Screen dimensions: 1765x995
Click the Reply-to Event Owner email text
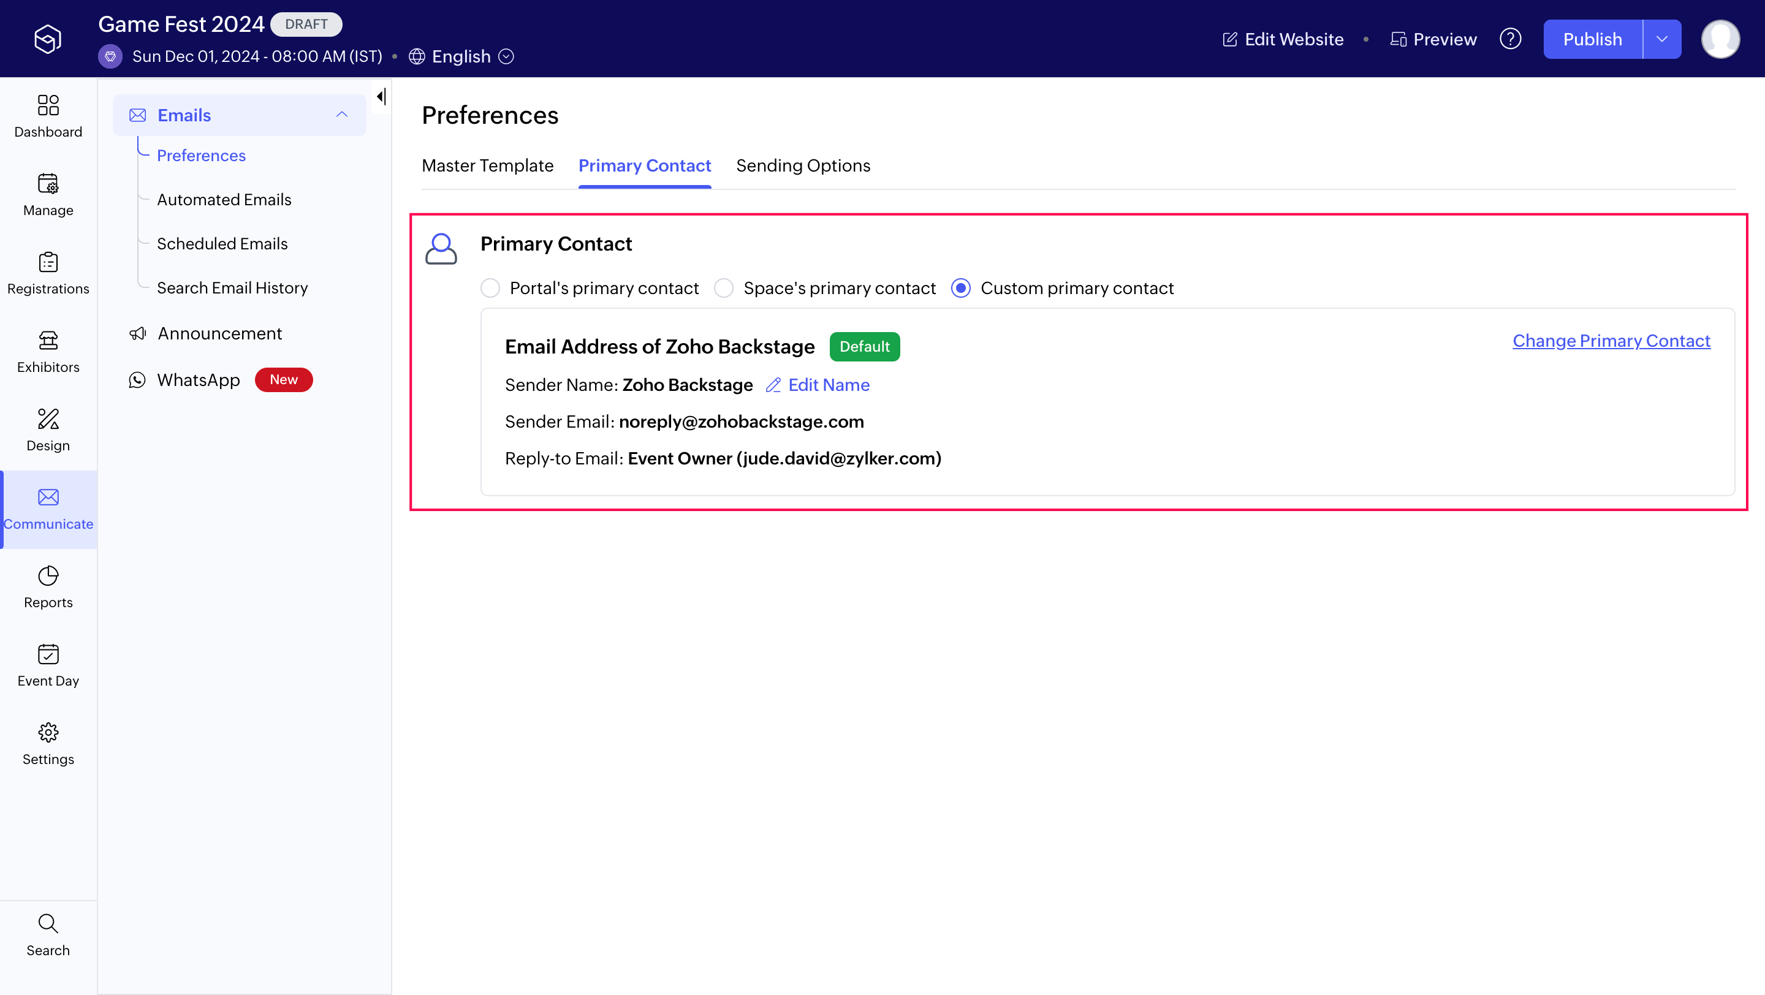784,458
